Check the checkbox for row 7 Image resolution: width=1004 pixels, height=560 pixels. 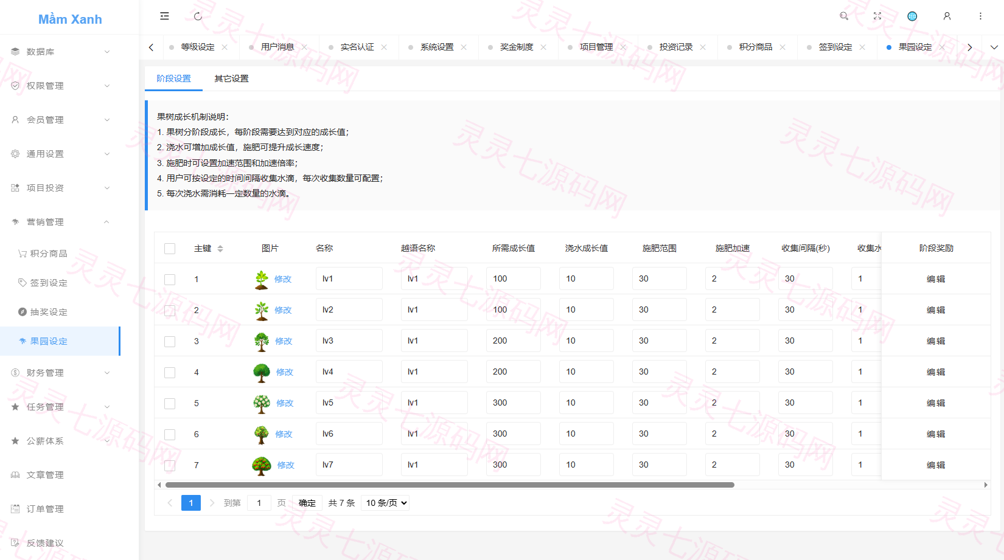tap(170, 466)
